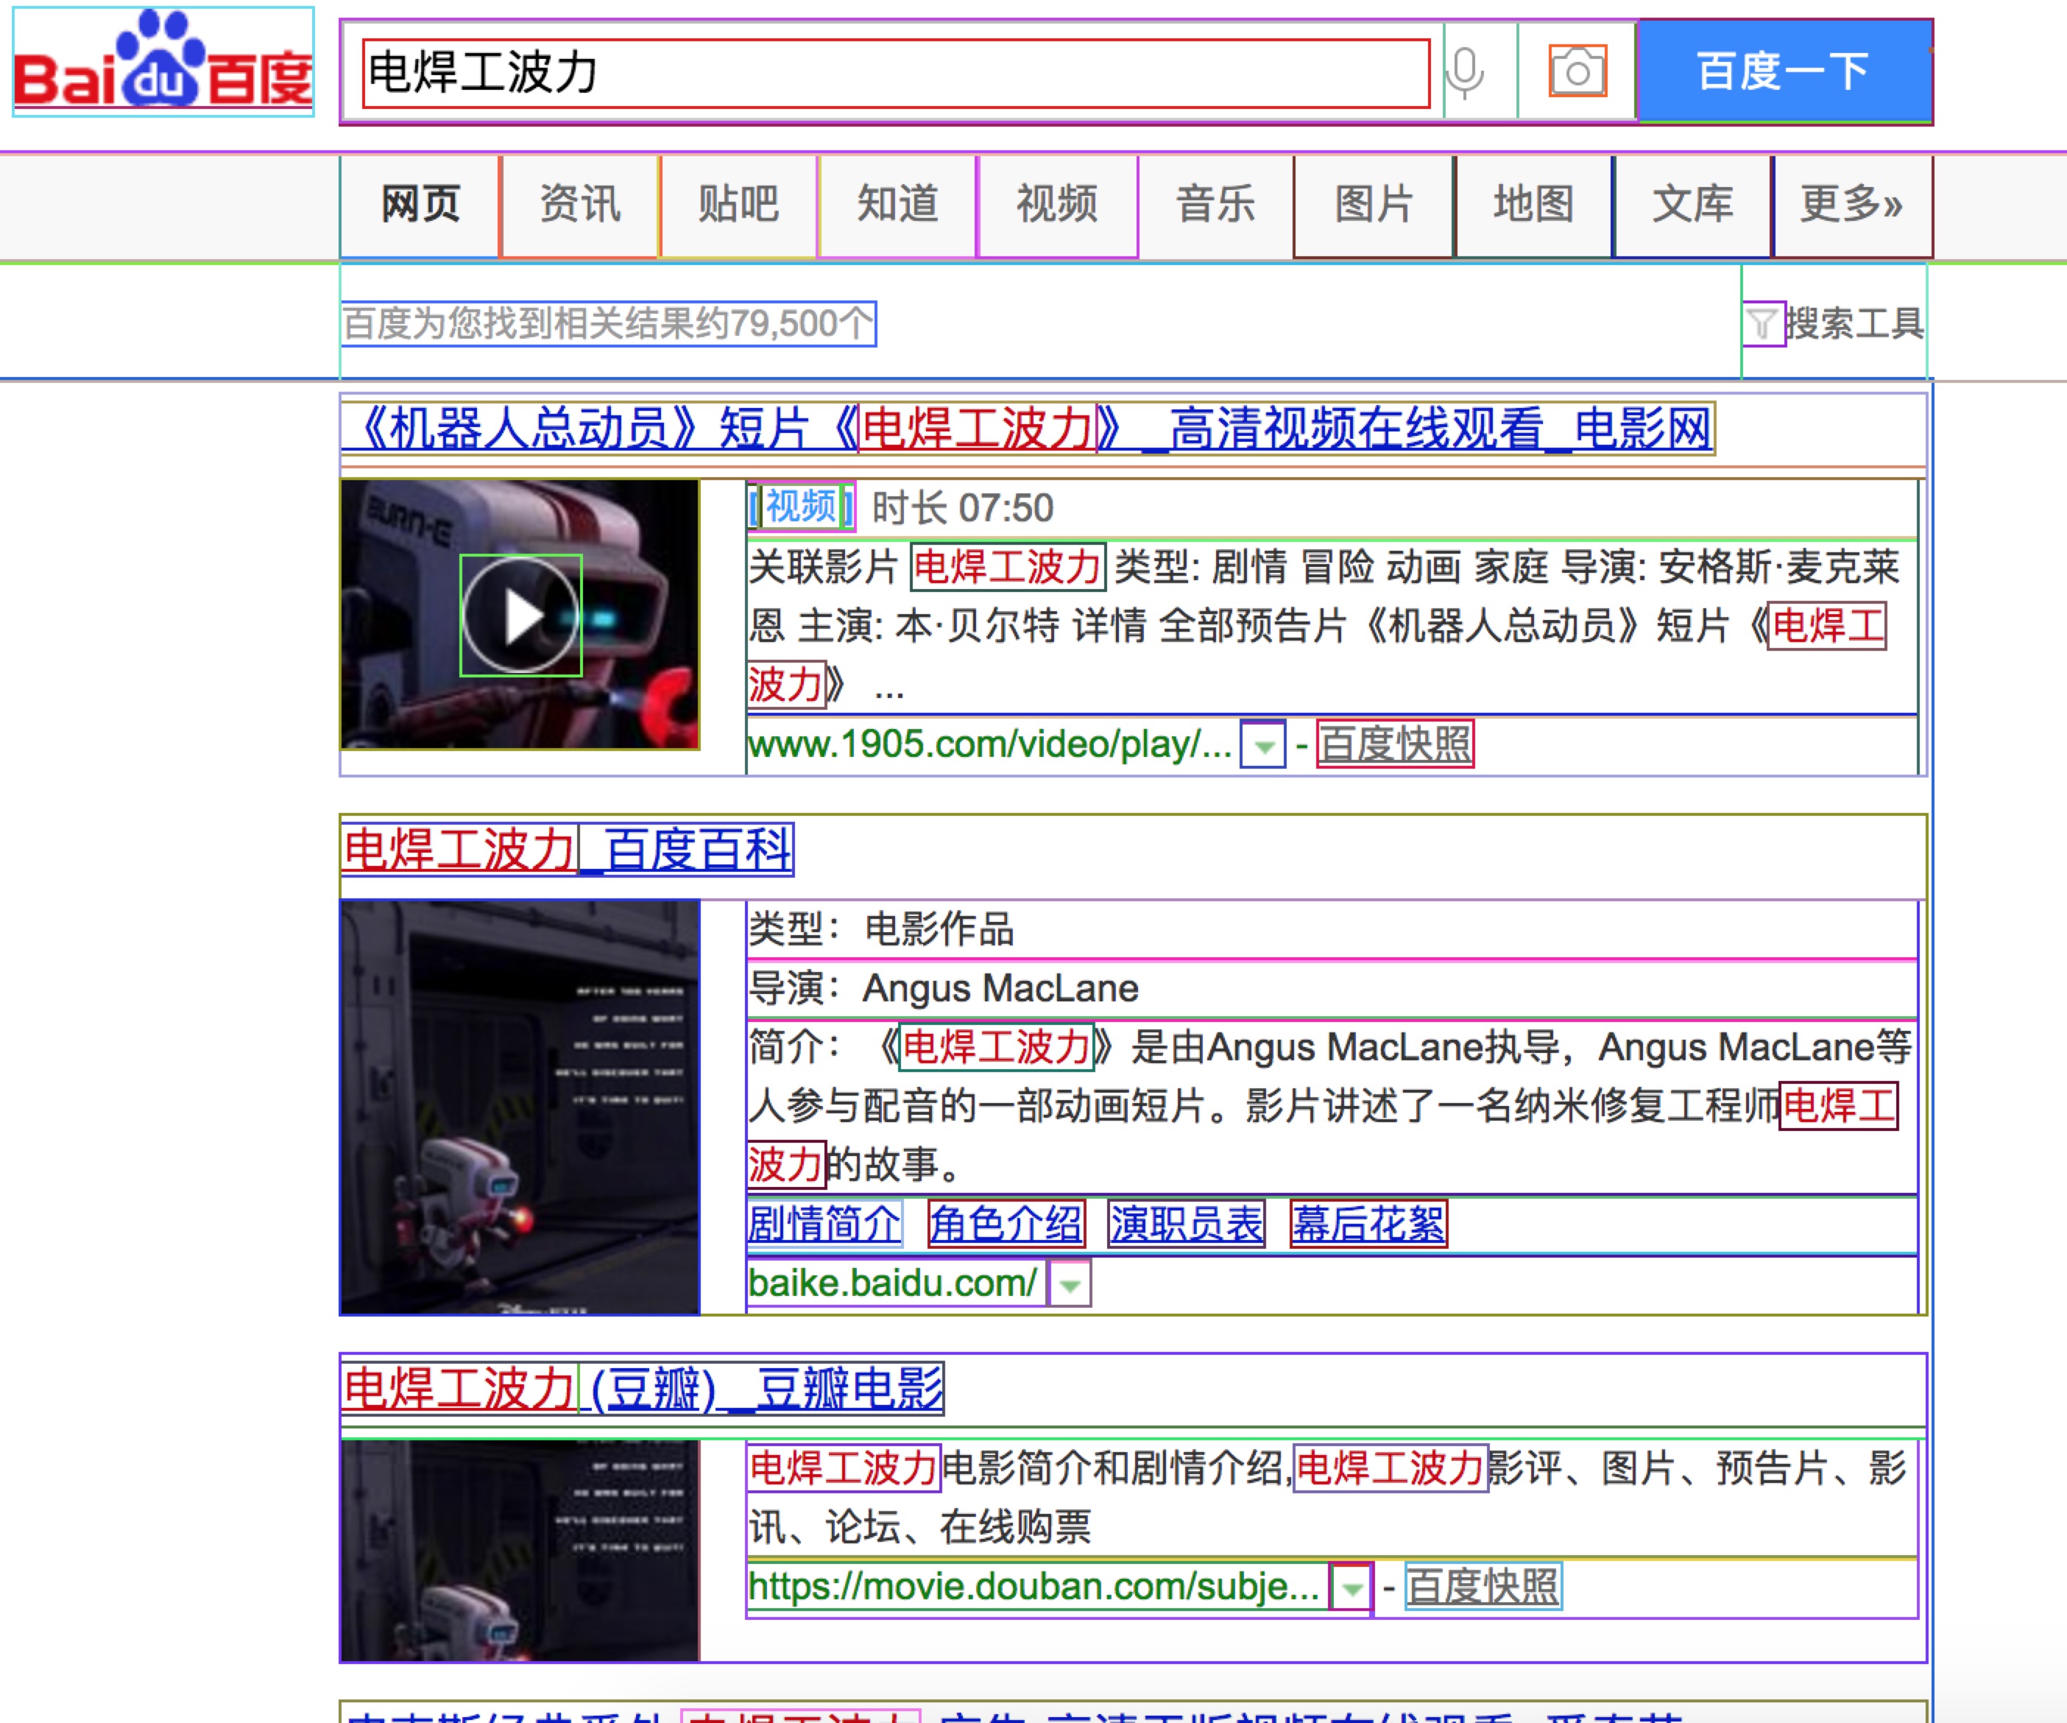Click the 时长 07:50 duration text
This screenshot has height=1723, width=2067.
tap(963, 509)
